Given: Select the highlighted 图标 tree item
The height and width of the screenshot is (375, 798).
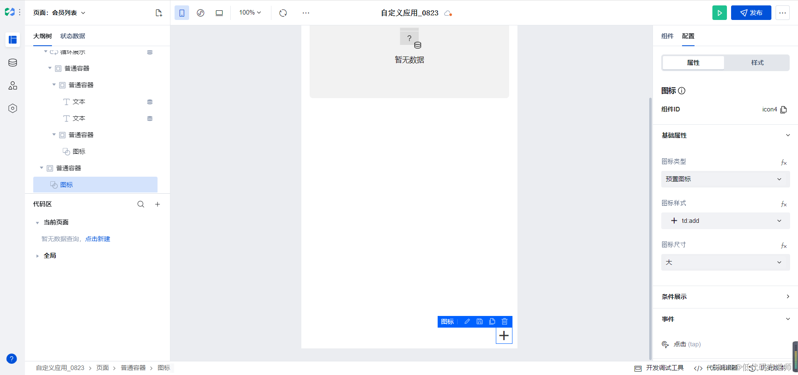Looking at the screenshot, I should pyautogui.click(x=95, y=185).
